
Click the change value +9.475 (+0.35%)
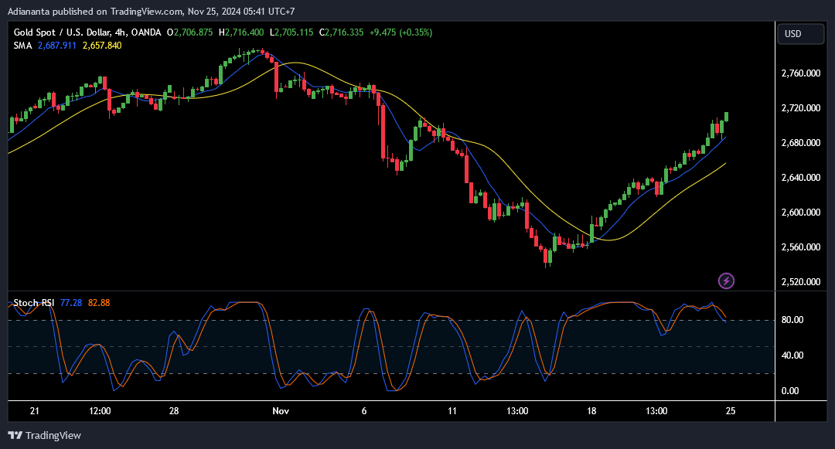point(401,32)
